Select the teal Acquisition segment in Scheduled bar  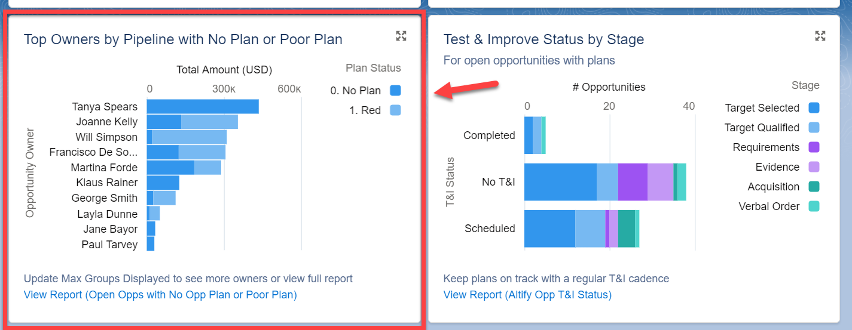(x=627, y=229)
